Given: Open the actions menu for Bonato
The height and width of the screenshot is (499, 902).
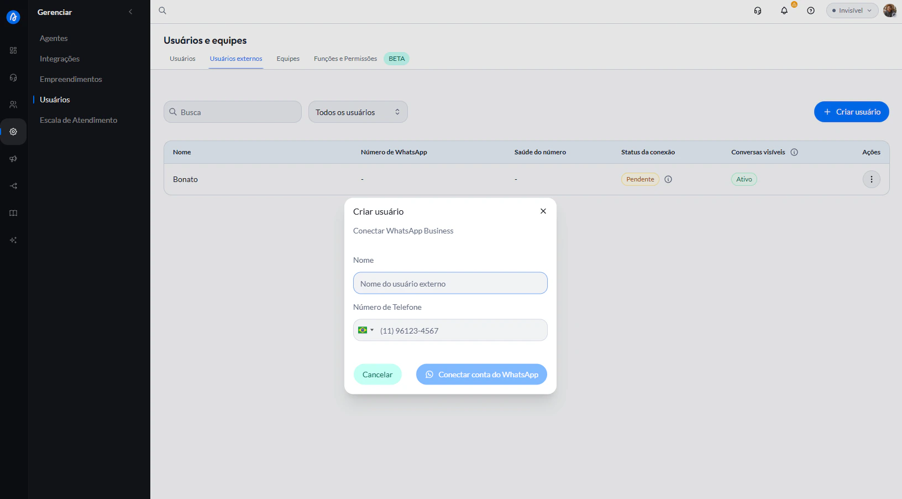Looking at the screenshot, I should (872, 179).
